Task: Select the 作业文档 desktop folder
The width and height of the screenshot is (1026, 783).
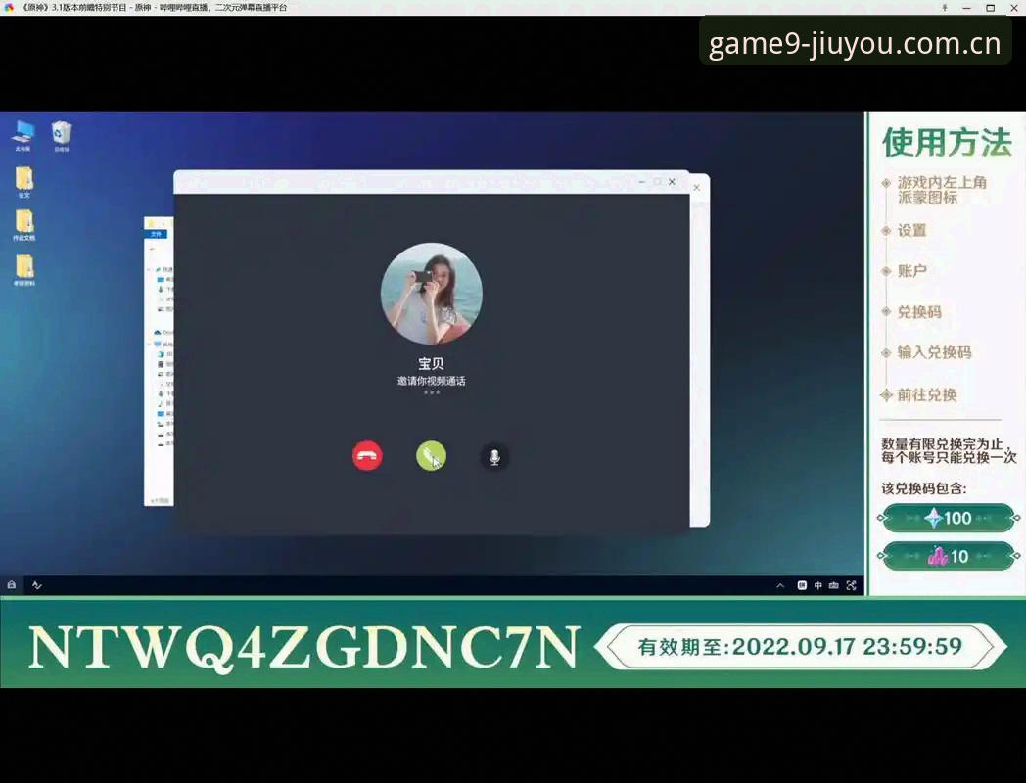Action: [x=24, y=226]
